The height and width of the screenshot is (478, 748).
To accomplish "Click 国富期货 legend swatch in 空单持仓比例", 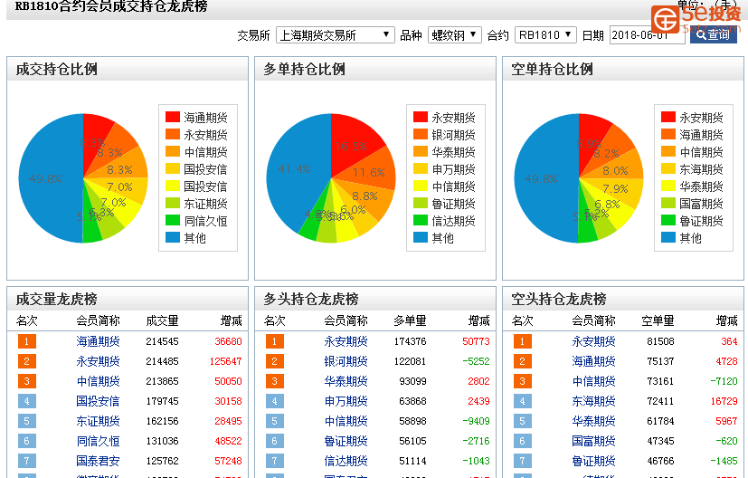I will tap(668, 203).
